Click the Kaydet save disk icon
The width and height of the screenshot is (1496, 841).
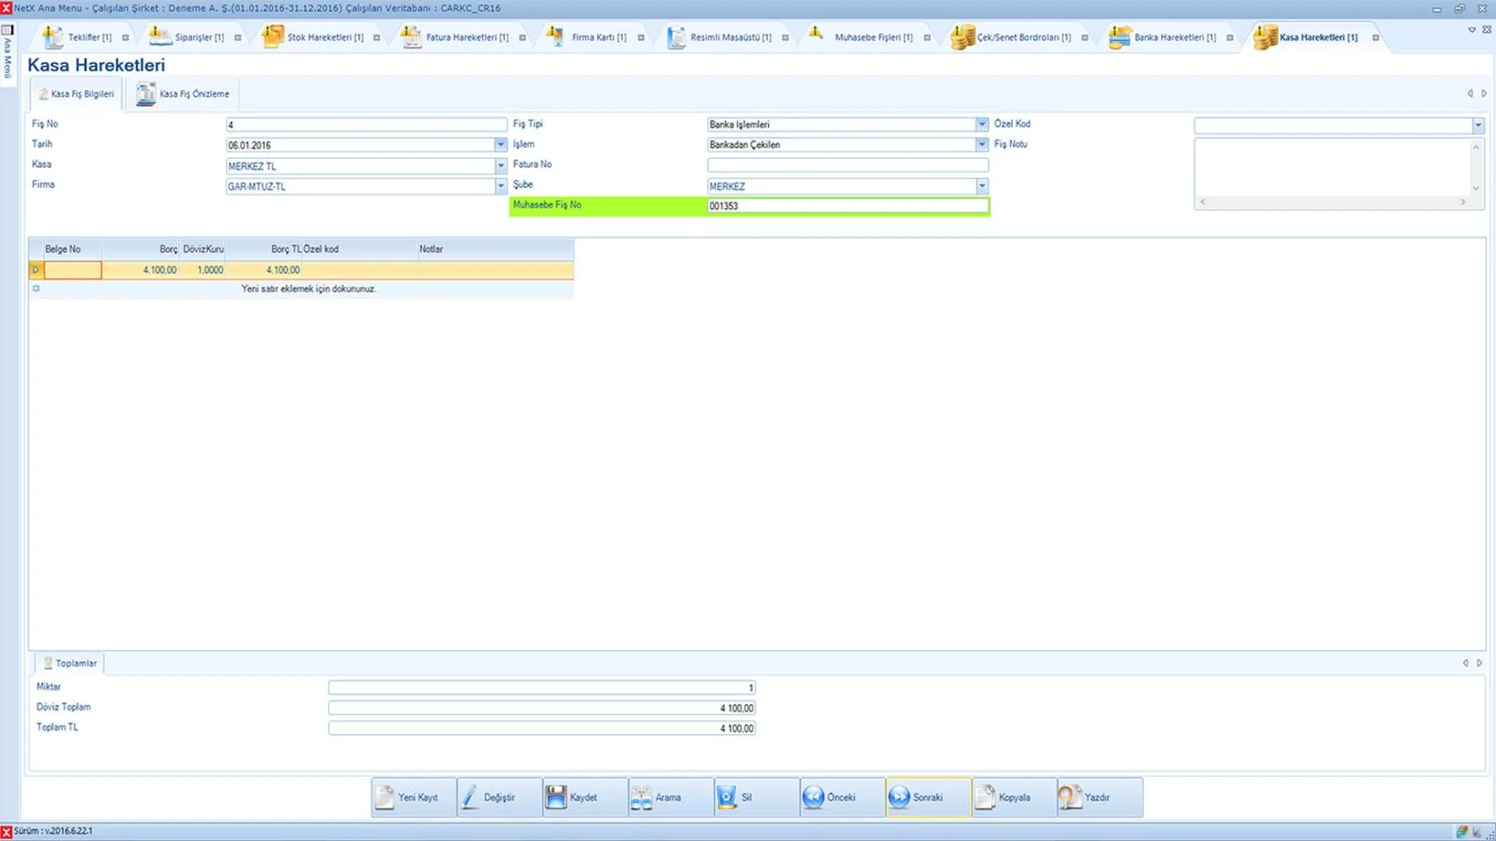[x=556, y=796]
